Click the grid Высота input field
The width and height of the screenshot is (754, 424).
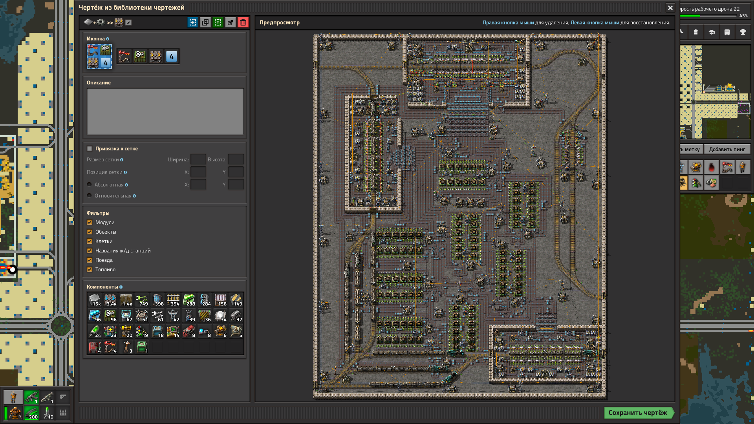(x=236, y=160)
